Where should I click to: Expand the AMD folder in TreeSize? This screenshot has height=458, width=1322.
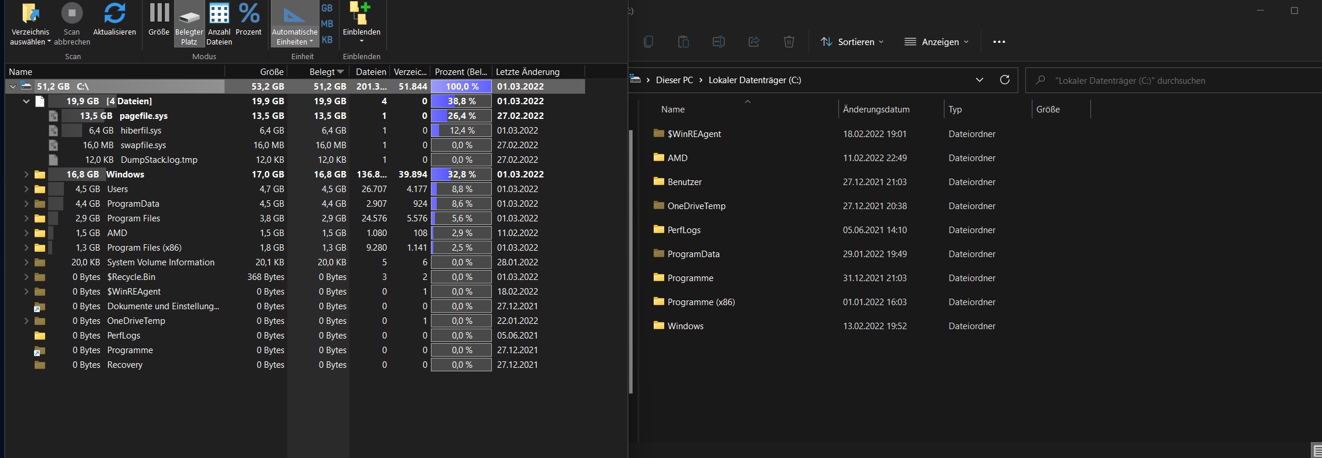26,233
